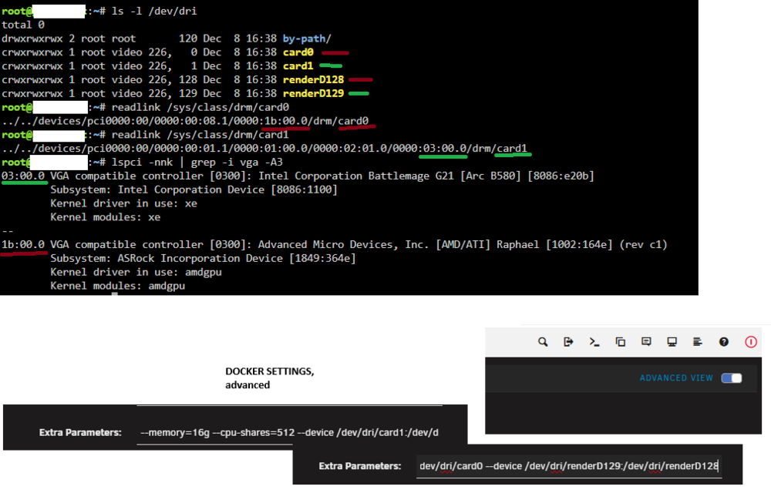The image size is (771, 493).
Task: Click the left 'Extra Parameters:' label
Action: pos(80,433)
